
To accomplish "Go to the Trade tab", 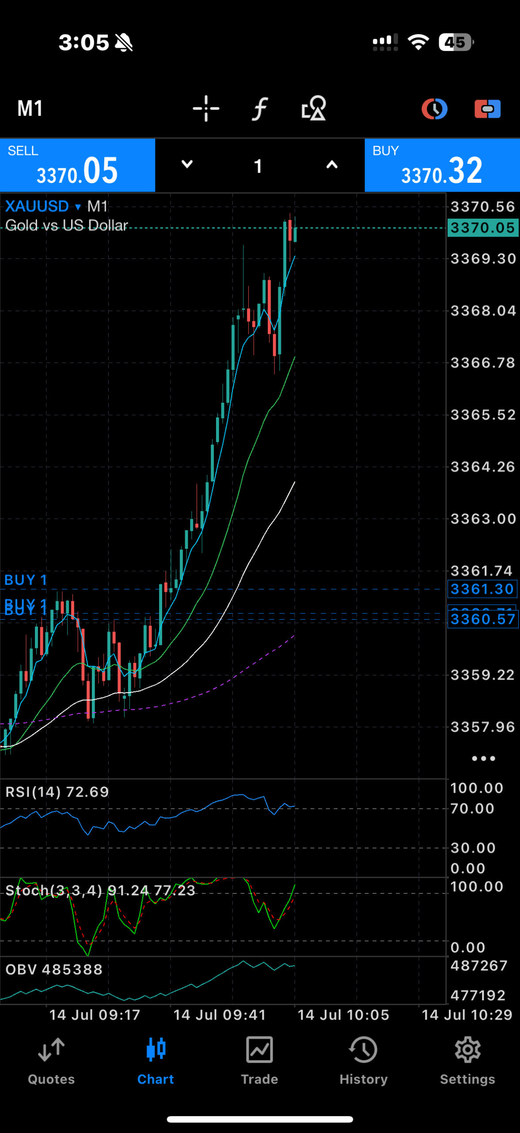I will 259,1060.
